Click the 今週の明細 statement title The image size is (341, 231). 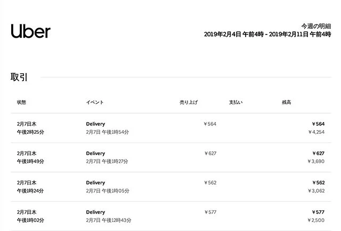pyautogui.click(x=315, y=25)
